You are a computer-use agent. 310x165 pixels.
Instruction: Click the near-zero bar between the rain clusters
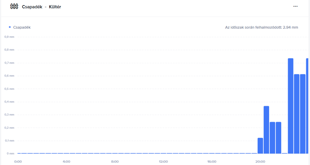coord(285,153)
